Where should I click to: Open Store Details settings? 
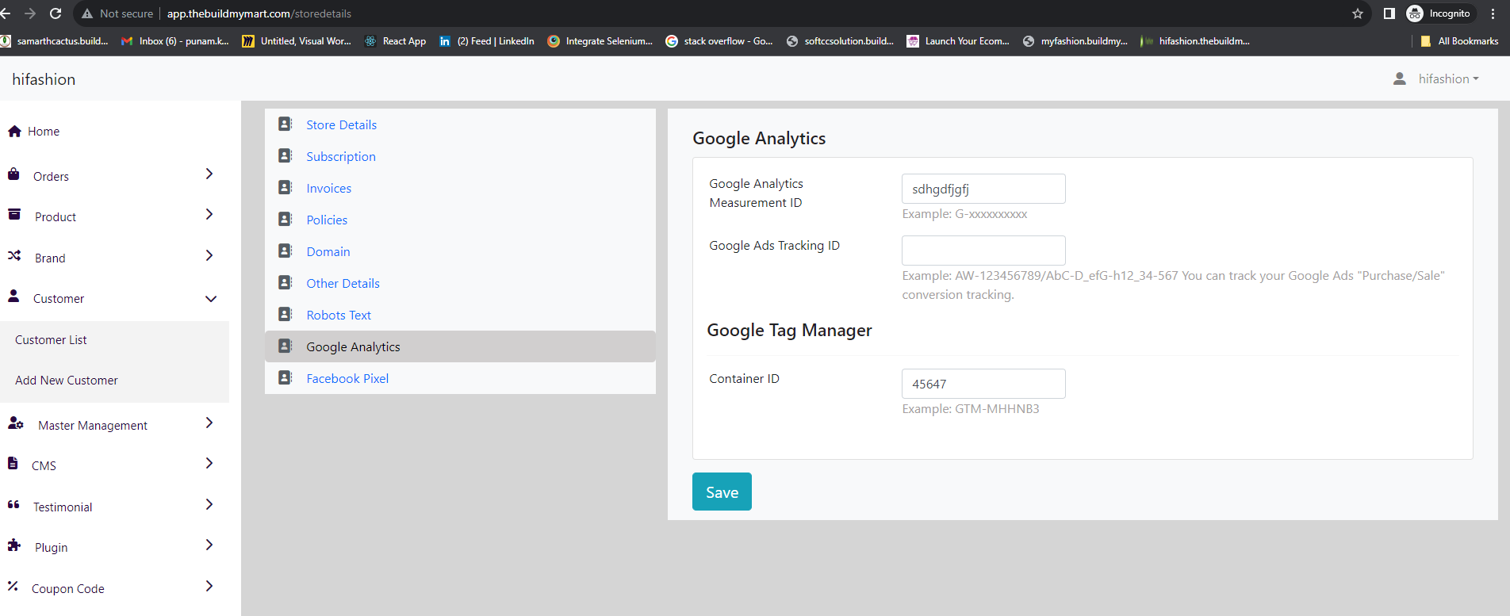(x=341, y=124)
